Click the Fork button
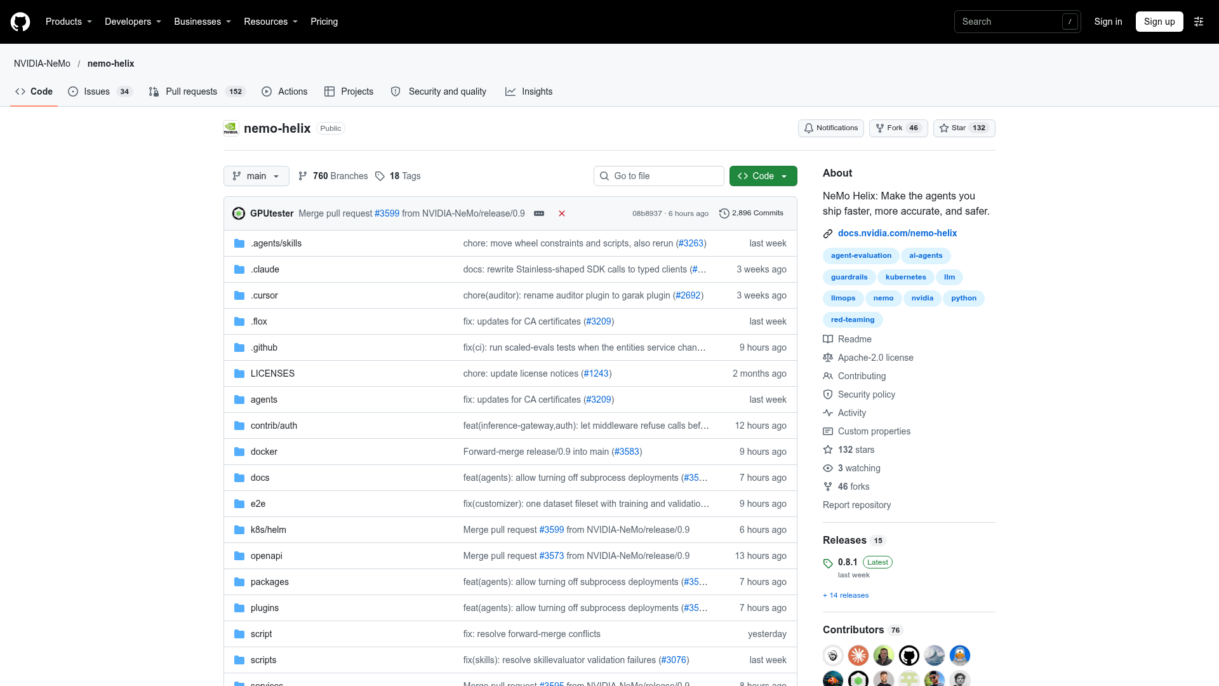 tap(898, 128)
